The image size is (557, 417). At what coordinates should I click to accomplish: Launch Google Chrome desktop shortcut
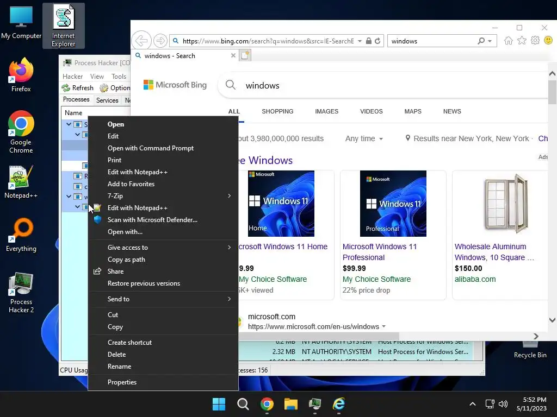[21, 132]
